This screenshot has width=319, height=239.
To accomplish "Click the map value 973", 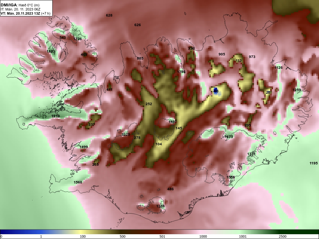I will point(252,57).
